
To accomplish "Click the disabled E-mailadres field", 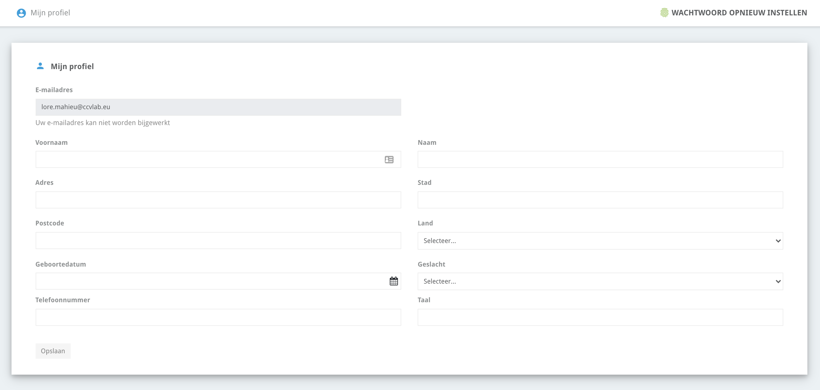I will pos(218,107).
